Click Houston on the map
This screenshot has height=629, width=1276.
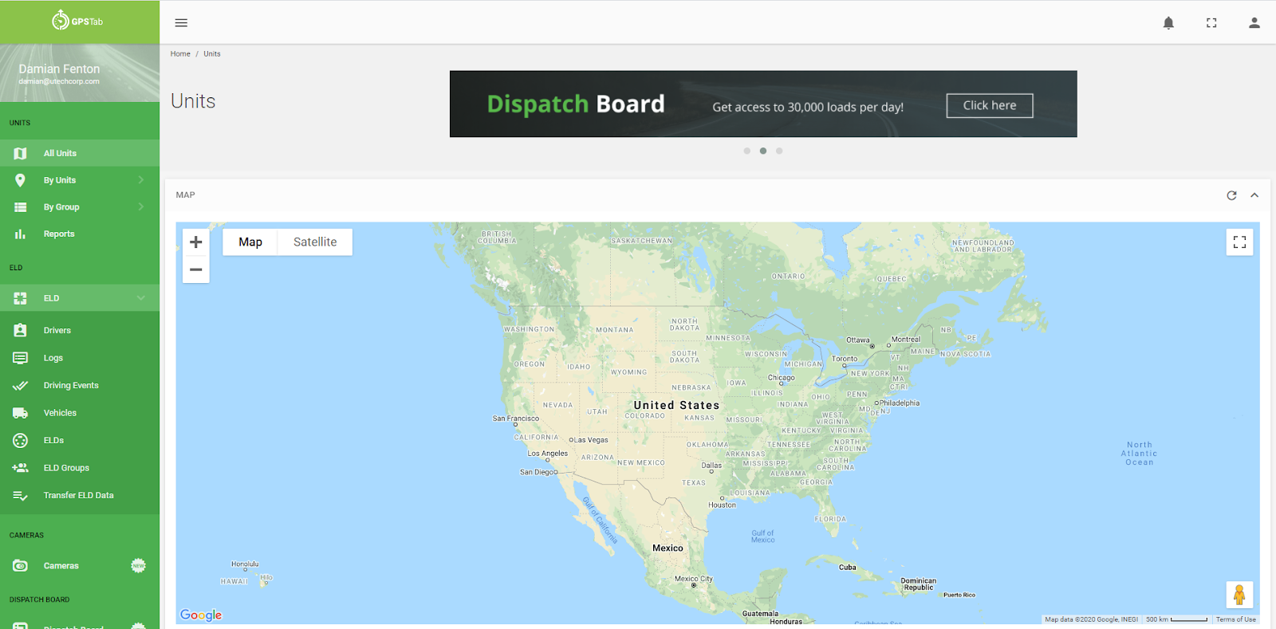722,505
